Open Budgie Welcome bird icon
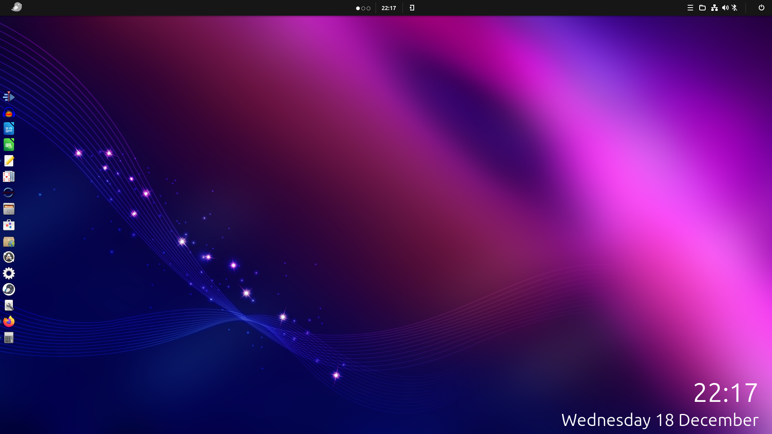Image resolution: width=772 pixels, height=434 pixels. pyautogui.click(x=9, y=289)
